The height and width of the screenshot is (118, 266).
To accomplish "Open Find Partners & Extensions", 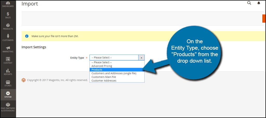I will coord(8,106).
